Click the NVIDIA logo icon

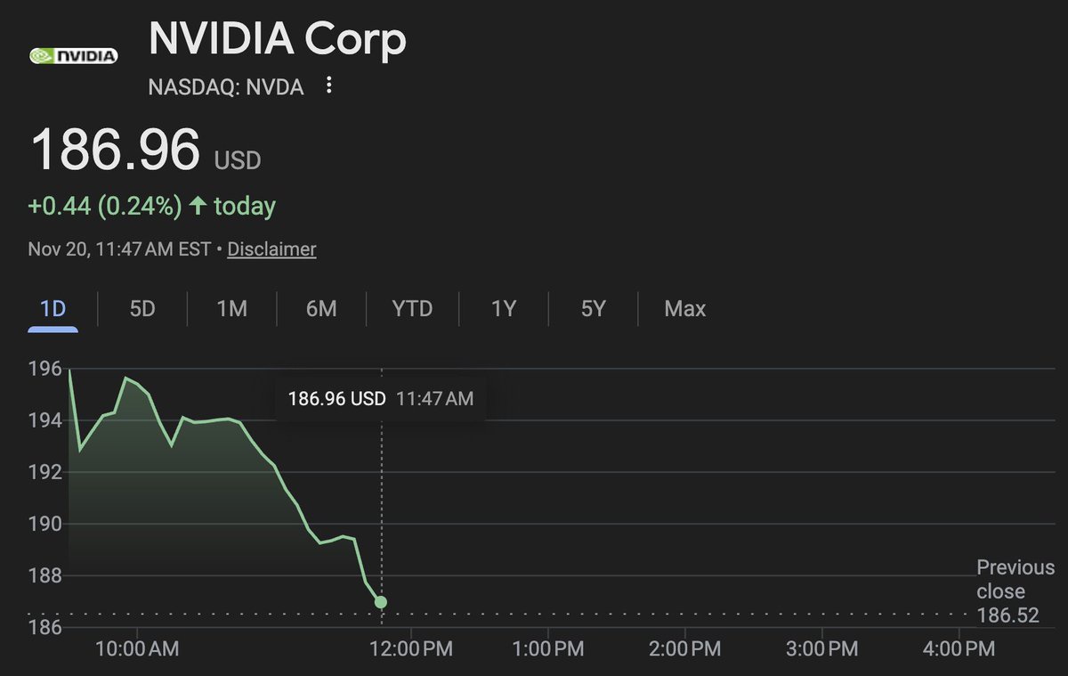[x=74, y=55]
